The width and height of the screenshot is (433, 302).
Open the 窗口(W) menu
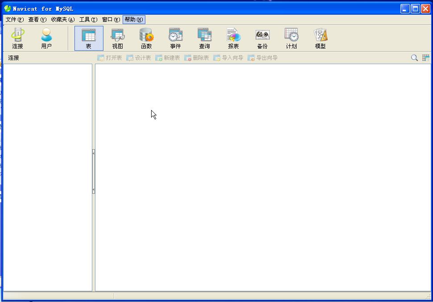(x=111, y=20)
